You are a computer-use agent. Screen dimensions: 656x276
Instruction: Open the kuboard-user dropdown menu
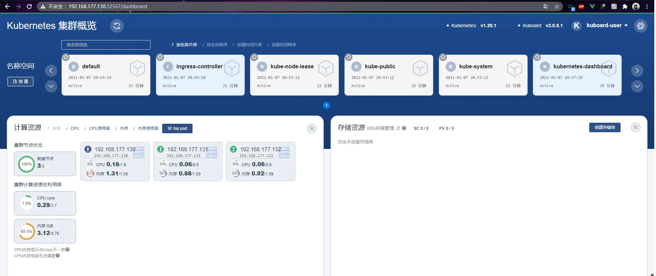[607, 25]
